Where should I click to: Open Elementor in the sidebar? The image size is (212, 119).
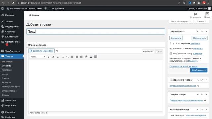coord(12,112)
